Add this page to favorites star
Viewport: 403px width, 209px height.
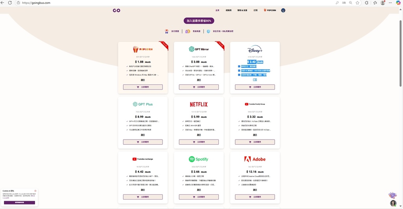[357, 3]
